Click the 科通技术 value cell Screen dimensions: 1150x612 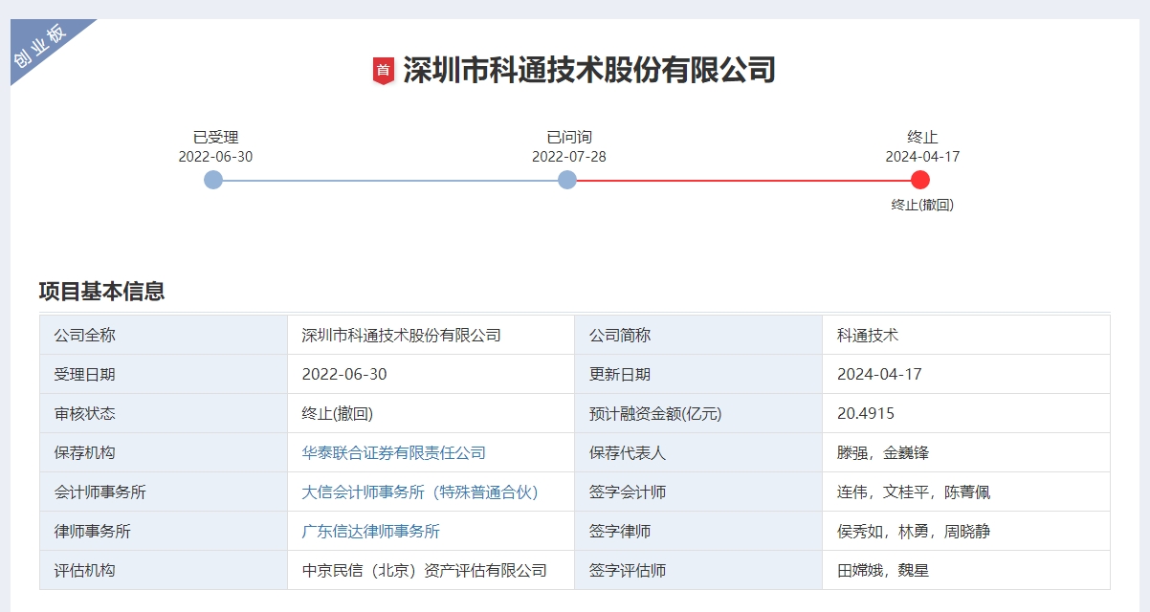(x=966, y=336)
